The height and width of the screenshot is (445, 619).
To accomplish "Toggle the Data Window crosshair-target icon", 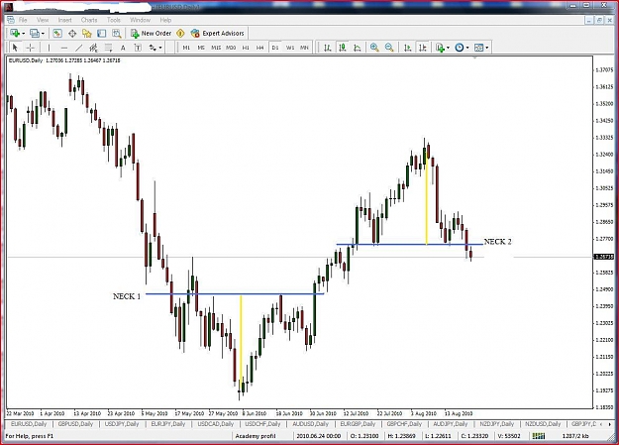I will [72, 33].
